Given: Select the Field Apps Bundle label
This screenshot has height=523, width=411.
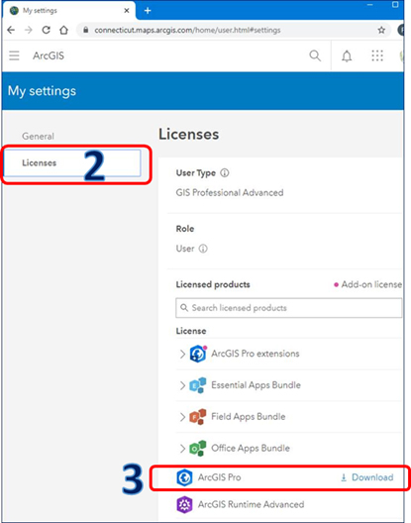Looking at the screenshot, I should point(249,417).
